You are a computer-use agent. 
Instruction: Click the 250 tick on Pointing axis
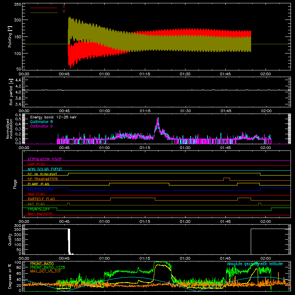(x=17, y=4)
